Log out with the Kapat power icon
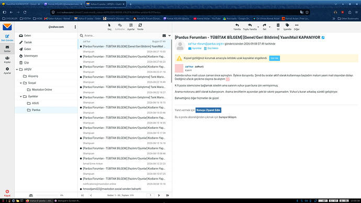The image size is (361, 203). pyautogui.click(x=7, y=193)
